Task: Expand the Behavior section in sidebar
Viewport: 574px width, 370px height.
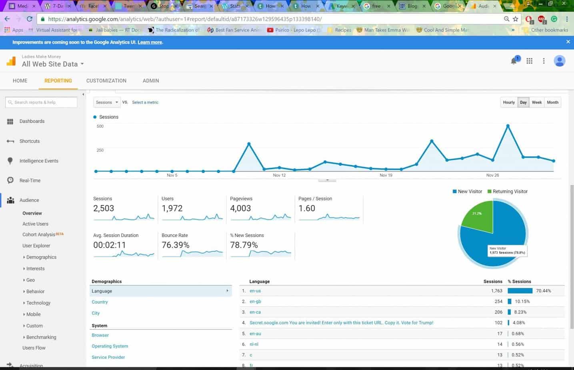Action: (34, 292)
